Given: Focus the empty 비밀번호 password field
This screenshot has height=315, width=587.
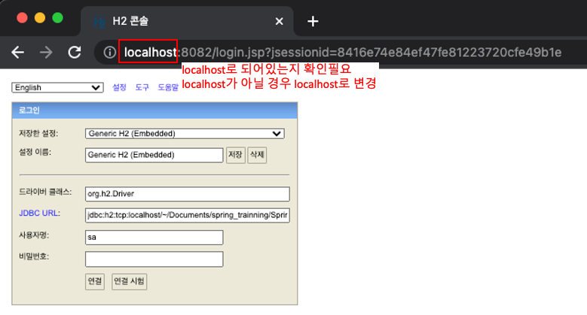Looking at the screenshot, I should click(154, 259).
